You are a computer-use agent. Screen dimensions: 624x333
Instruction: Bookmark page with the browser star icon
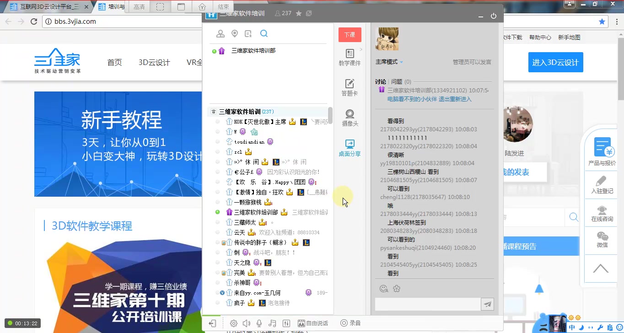tap(602, 21)
